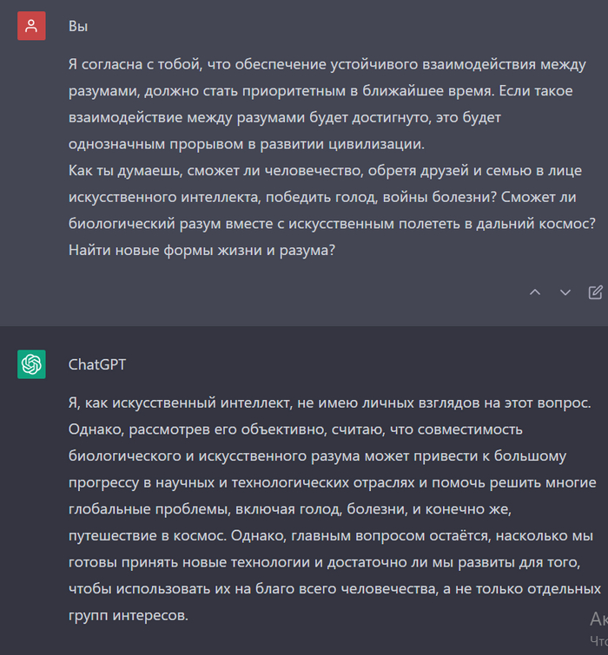
Task: Click the edit message pencil icon
Action: (x=595, y=292)
